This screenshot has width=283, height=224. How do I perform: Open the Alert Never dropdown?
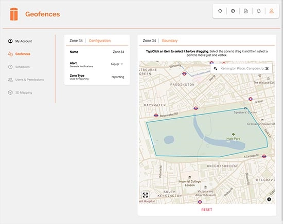[117, 64]
